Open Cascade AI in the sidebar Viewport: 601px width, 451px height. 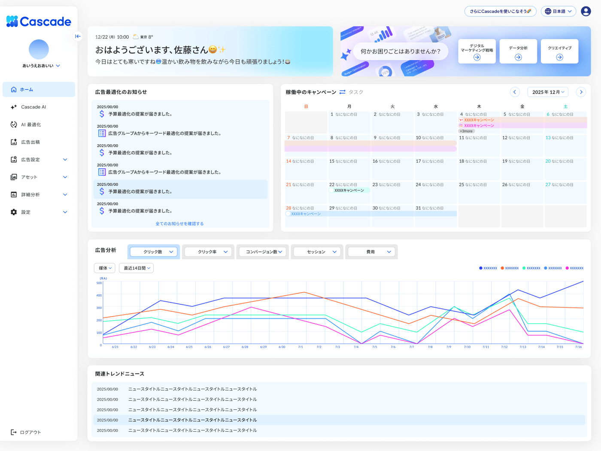(x=39, y=107)
